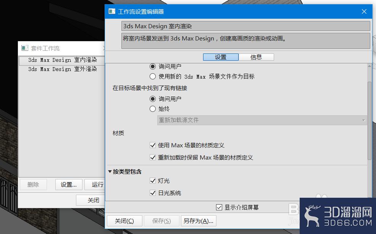Select the 始终 radio button
The height and width of the screenshot is (234, 376).
coord(153,109)
